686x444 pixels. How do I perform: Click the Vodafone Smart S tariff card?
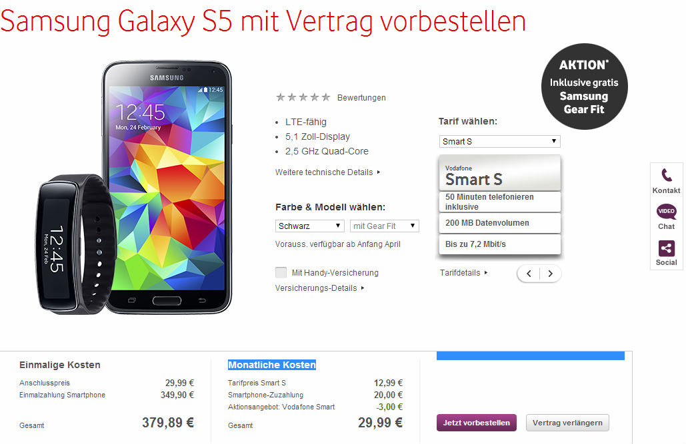click(x=499, y=204)
